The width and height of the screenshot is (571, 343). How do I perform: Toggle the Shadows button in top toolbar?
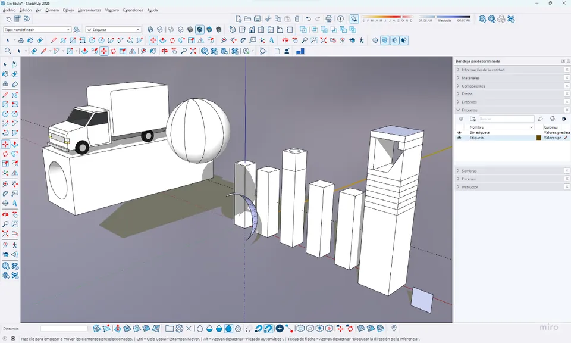354,19
